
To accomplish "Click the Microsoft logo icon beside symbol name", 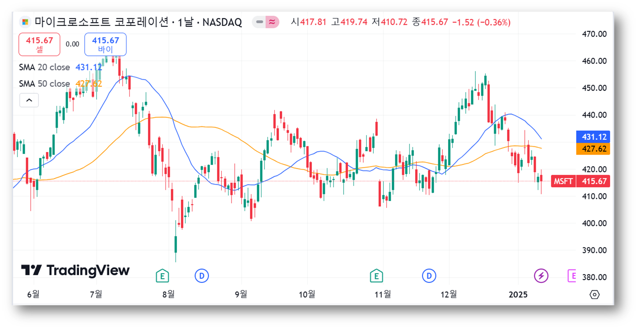I will (x=25, y=22).
